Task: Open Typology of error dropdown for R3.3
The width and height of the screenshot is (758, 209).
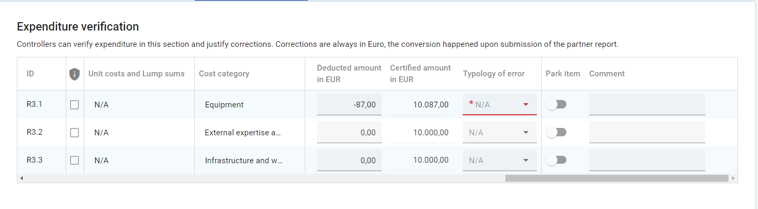Action: (500, 160)
